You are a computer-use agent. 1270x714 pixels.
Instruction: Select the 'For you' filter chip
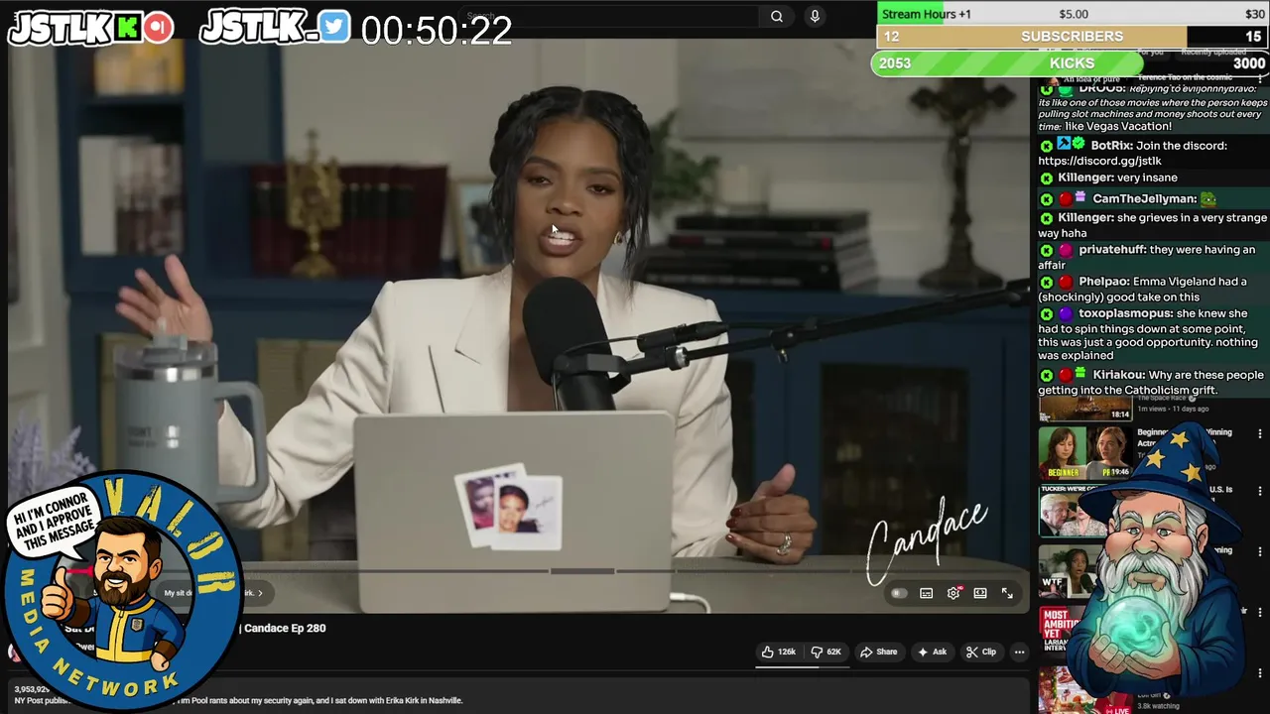coord(1152,52)
